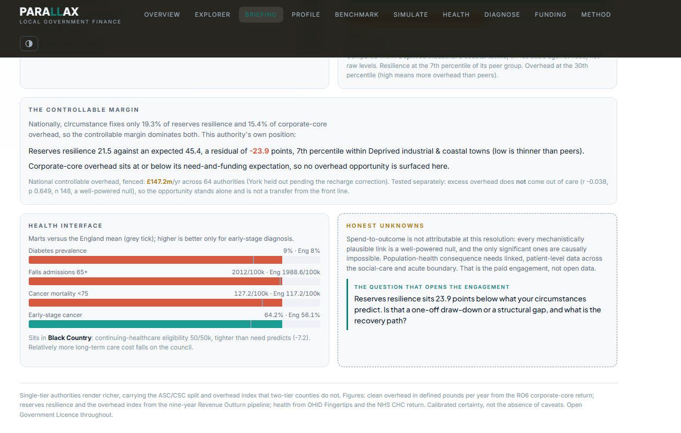Click the Honest Unknowns heading
This screenshot has height=433, width=681.
385,226
